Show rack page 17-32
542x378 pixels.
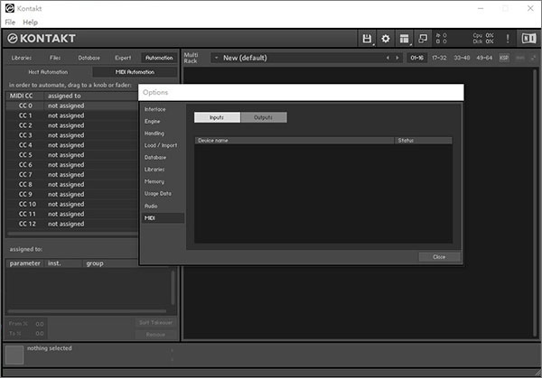pos(439,58)
